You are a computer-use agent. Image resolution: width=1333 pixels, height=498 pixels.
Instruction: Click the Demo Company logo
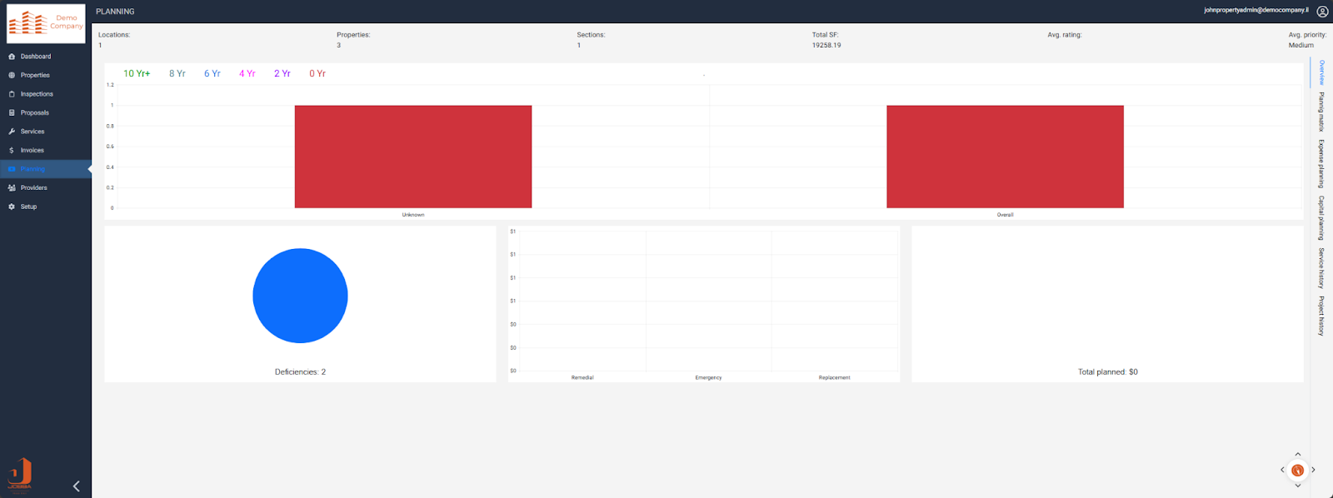(46, 23)
